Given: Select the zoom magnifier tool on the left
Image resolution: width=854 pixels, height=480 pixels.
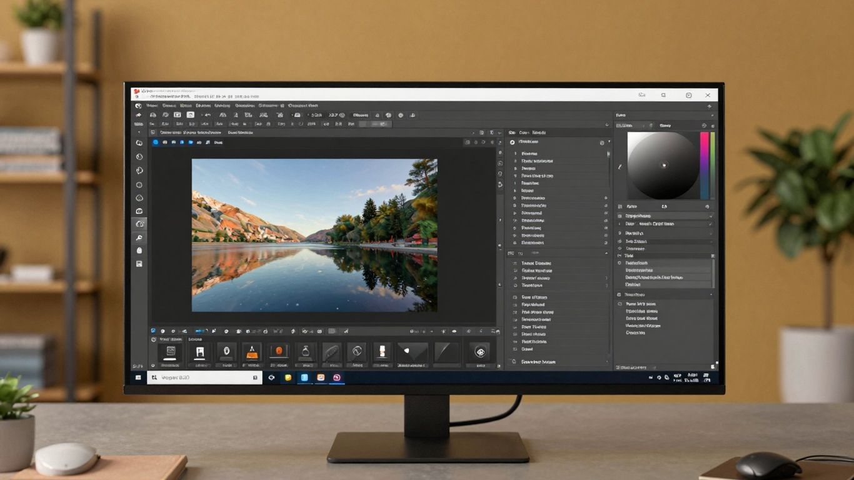Looking at the screenshot, I should pos(139,237).
